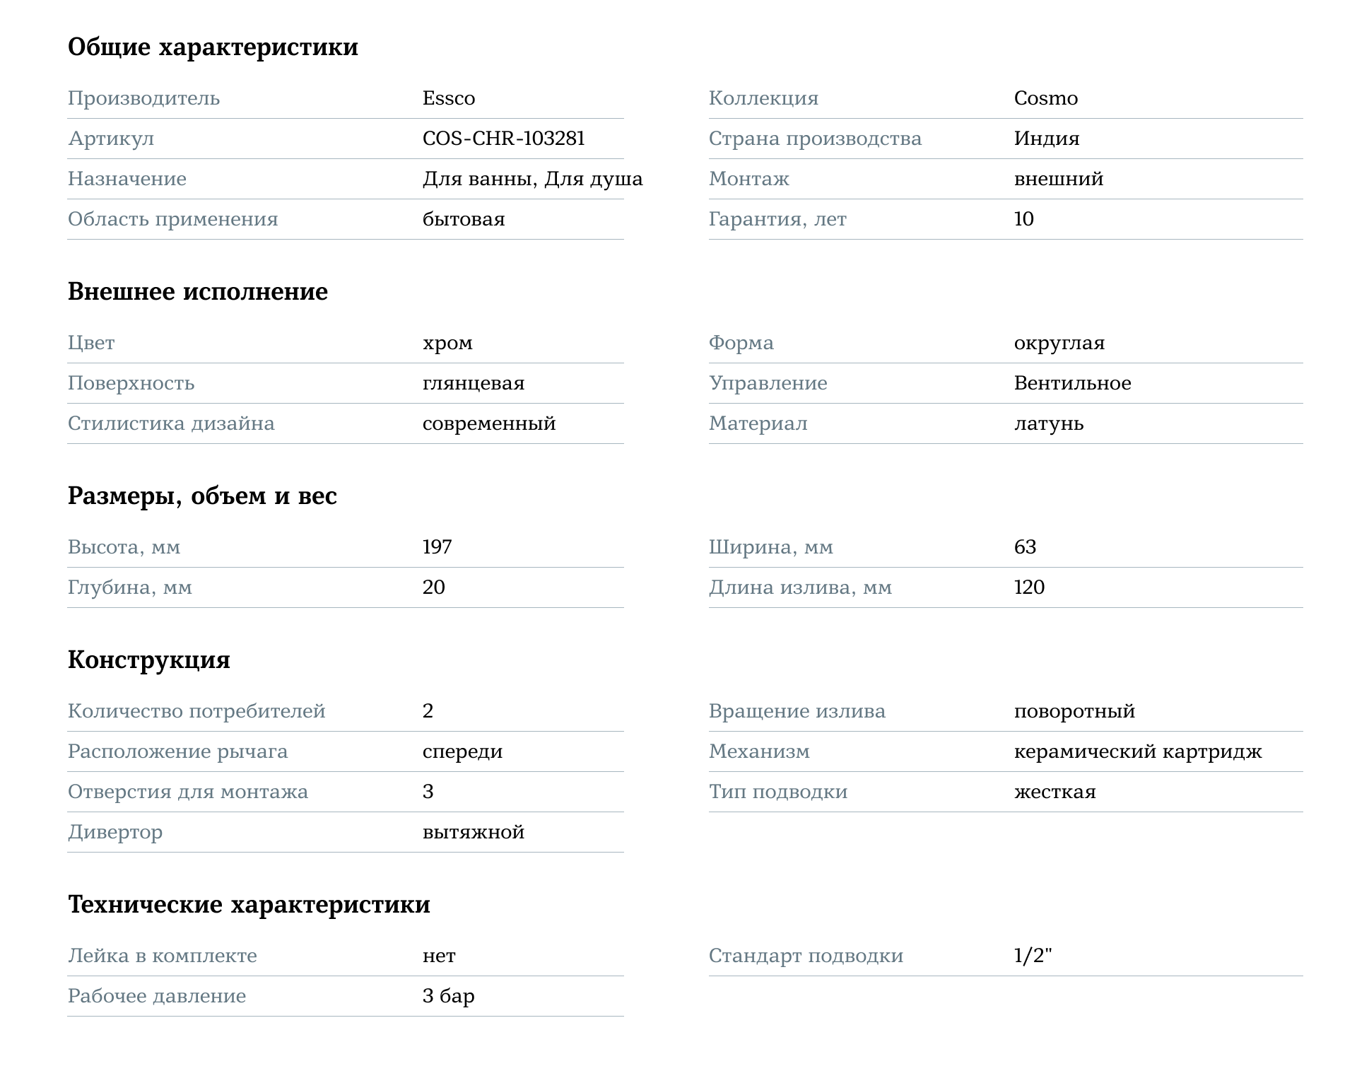Click the Конструкция section heading

tap(149, 660)
